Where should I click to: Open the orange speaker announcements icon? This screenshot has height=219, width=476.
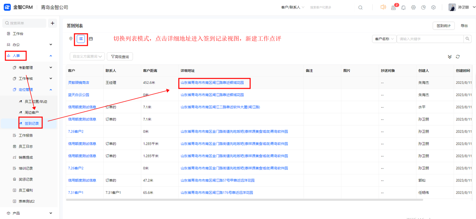(383, 7)
